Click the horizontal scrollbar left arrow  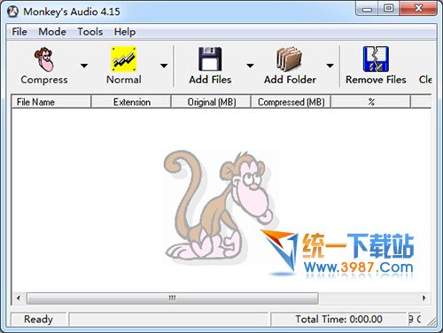point(19,298)
